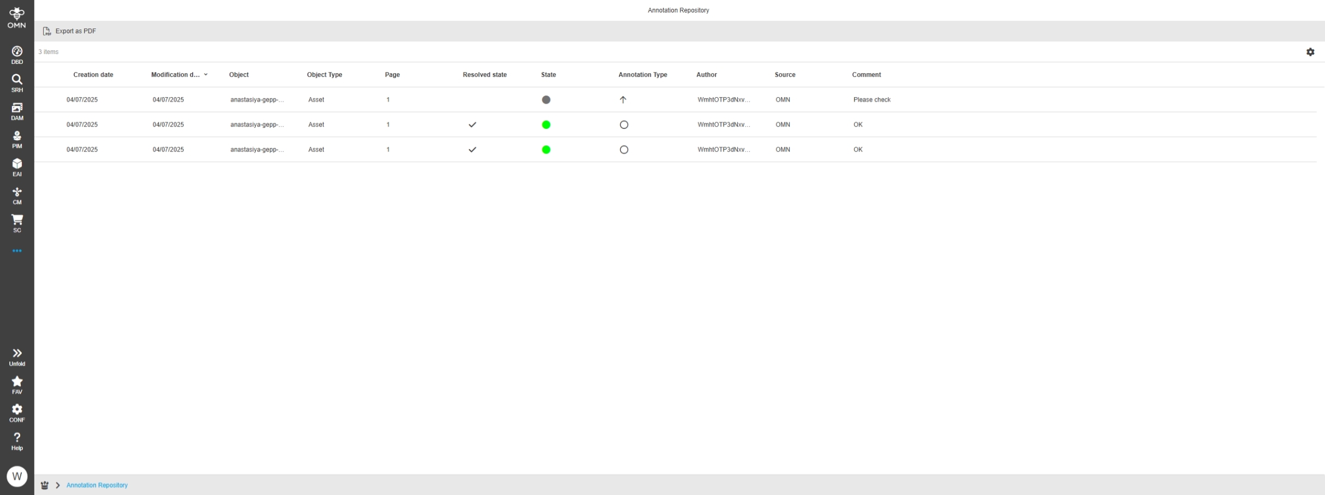Screen dimensions: 1325x495
Task: Open the DAM module icon
Action: [17, 111]
